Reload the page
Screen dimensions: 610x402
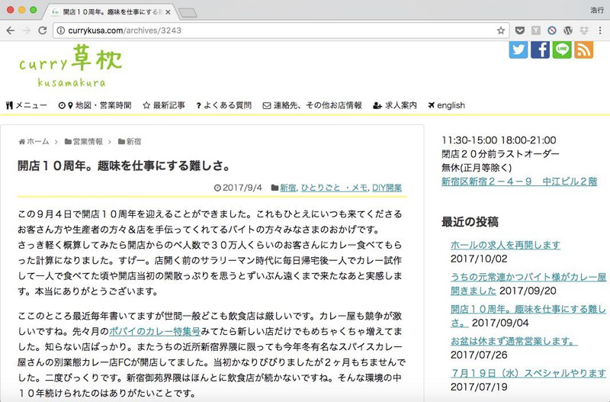(x=43, y=31)
